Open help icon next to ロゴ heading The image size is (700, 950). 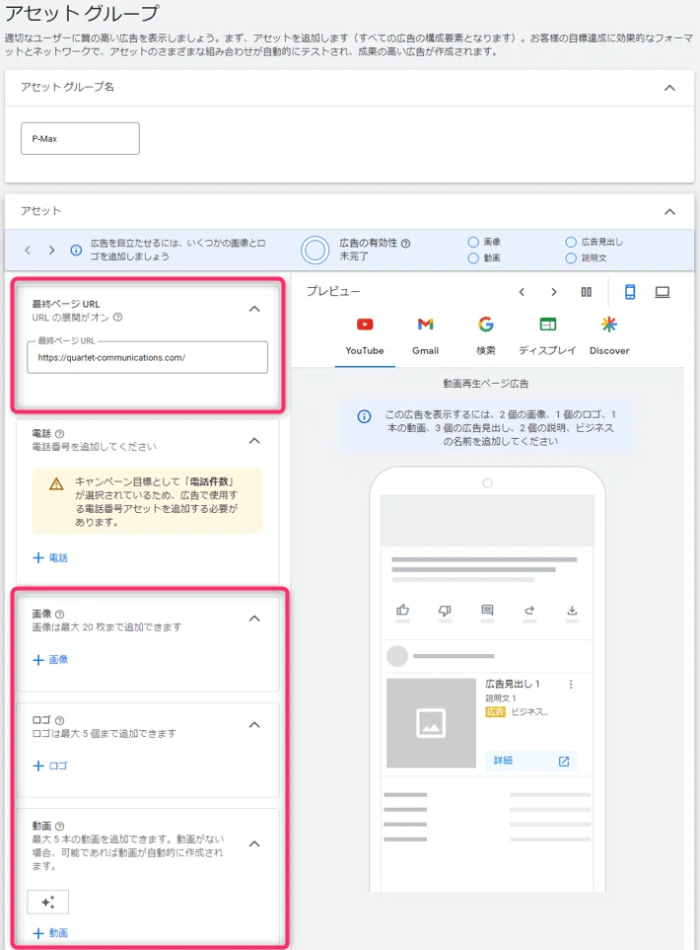click(59, 720)
